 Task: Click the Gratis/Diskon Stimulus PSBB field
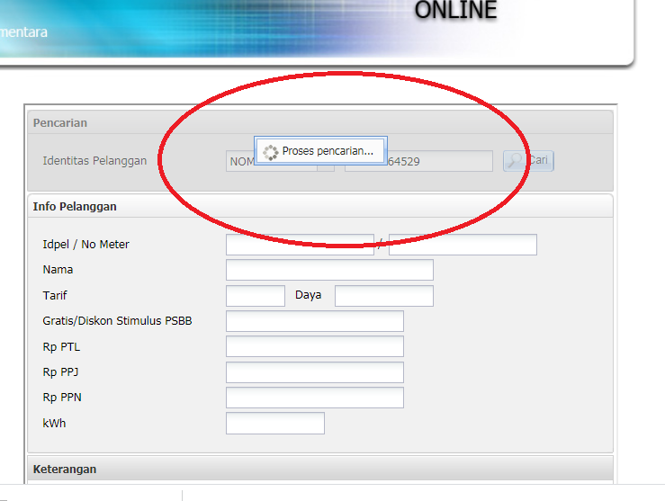tap(315, 321)
